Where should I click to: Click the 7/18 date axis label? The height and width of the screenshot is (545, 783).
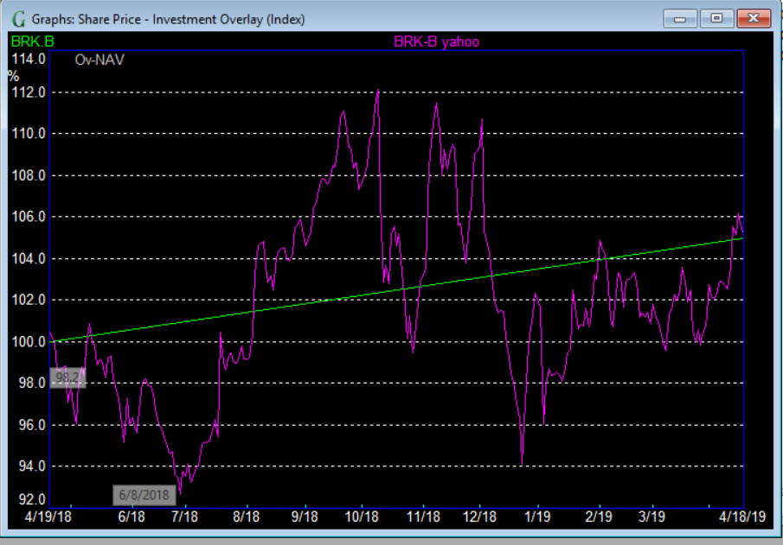point(185,516)
